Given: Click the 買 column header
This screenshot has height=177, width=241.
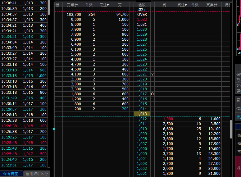Looking at the screenshot, I should coord(164,5).
